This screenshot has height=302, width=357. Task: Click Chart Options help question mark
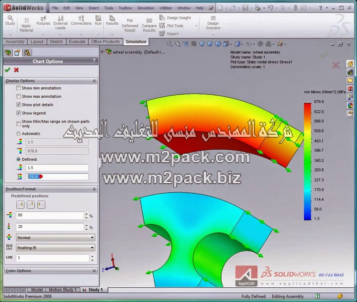coord(94,61)
